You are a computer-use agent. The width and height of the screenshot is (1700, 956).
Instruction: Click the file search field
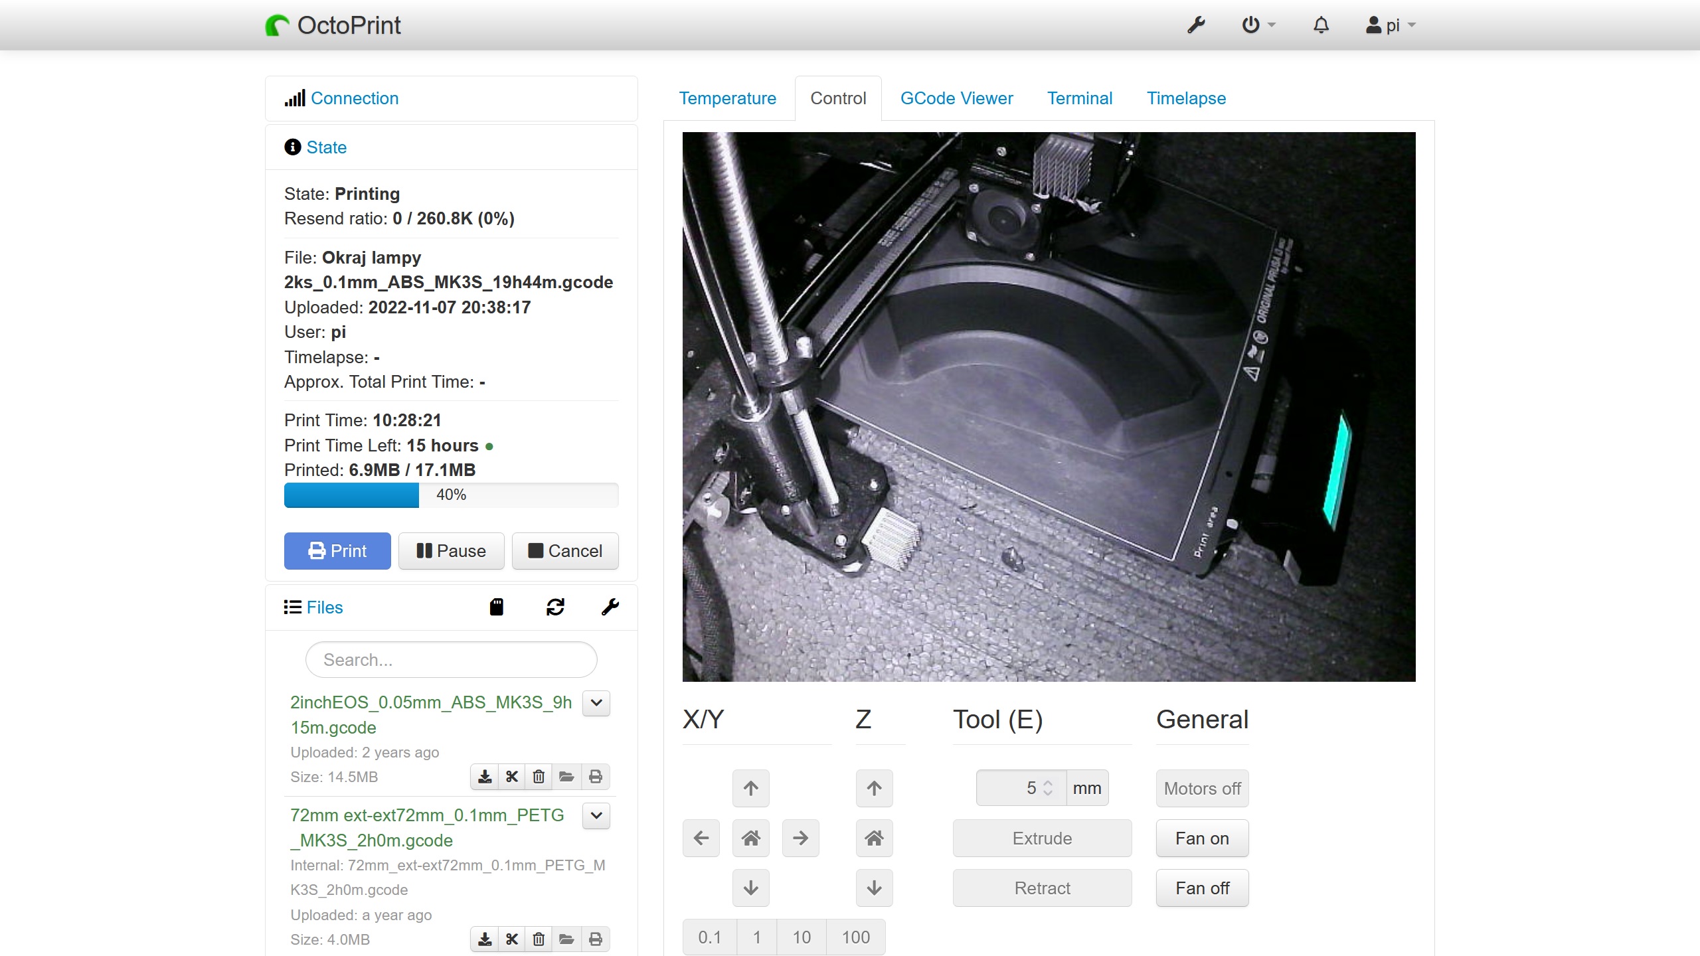coord(451,660)
